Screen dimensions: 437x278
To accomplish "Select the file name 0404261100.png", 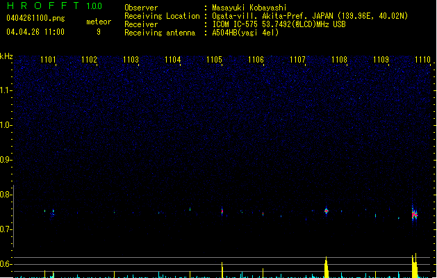I will point(35,19).
